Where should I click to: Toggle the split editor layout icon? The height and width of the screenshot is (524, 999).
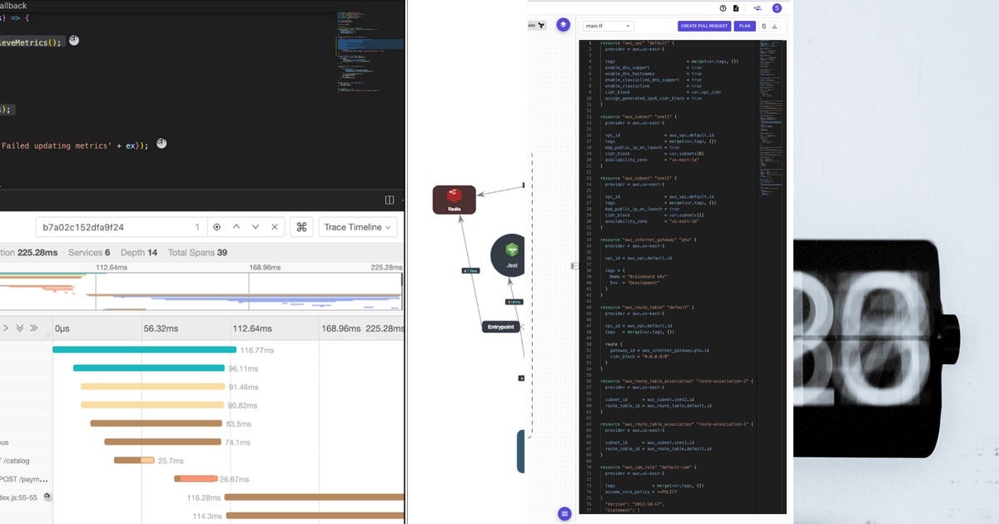pos(389,200)
